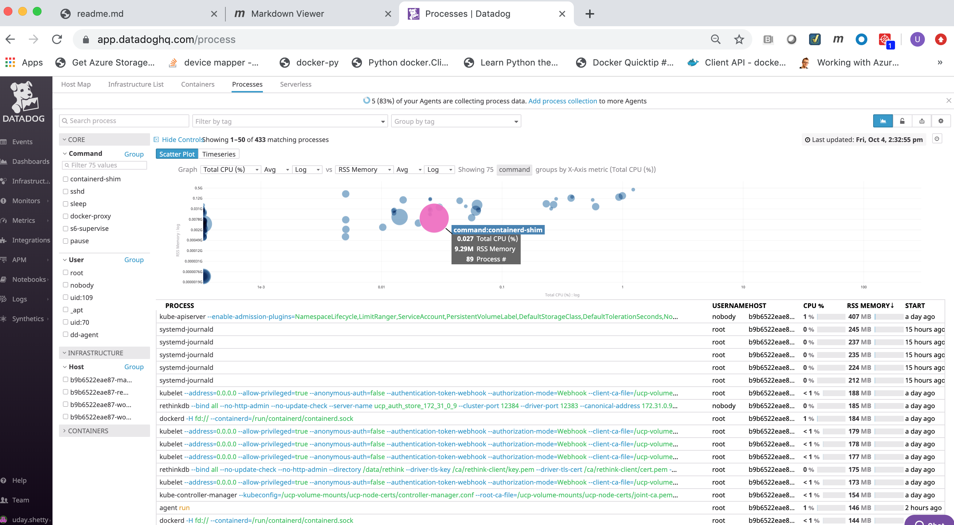This screenshot has width=954, height=525.
Task: Open the Filter by tag dropdown
Action: [289, 121]
